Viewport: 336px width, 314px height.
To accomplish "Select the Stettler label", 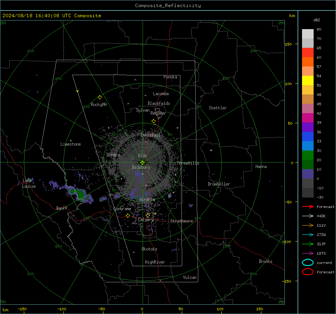I will coord(218,108).
